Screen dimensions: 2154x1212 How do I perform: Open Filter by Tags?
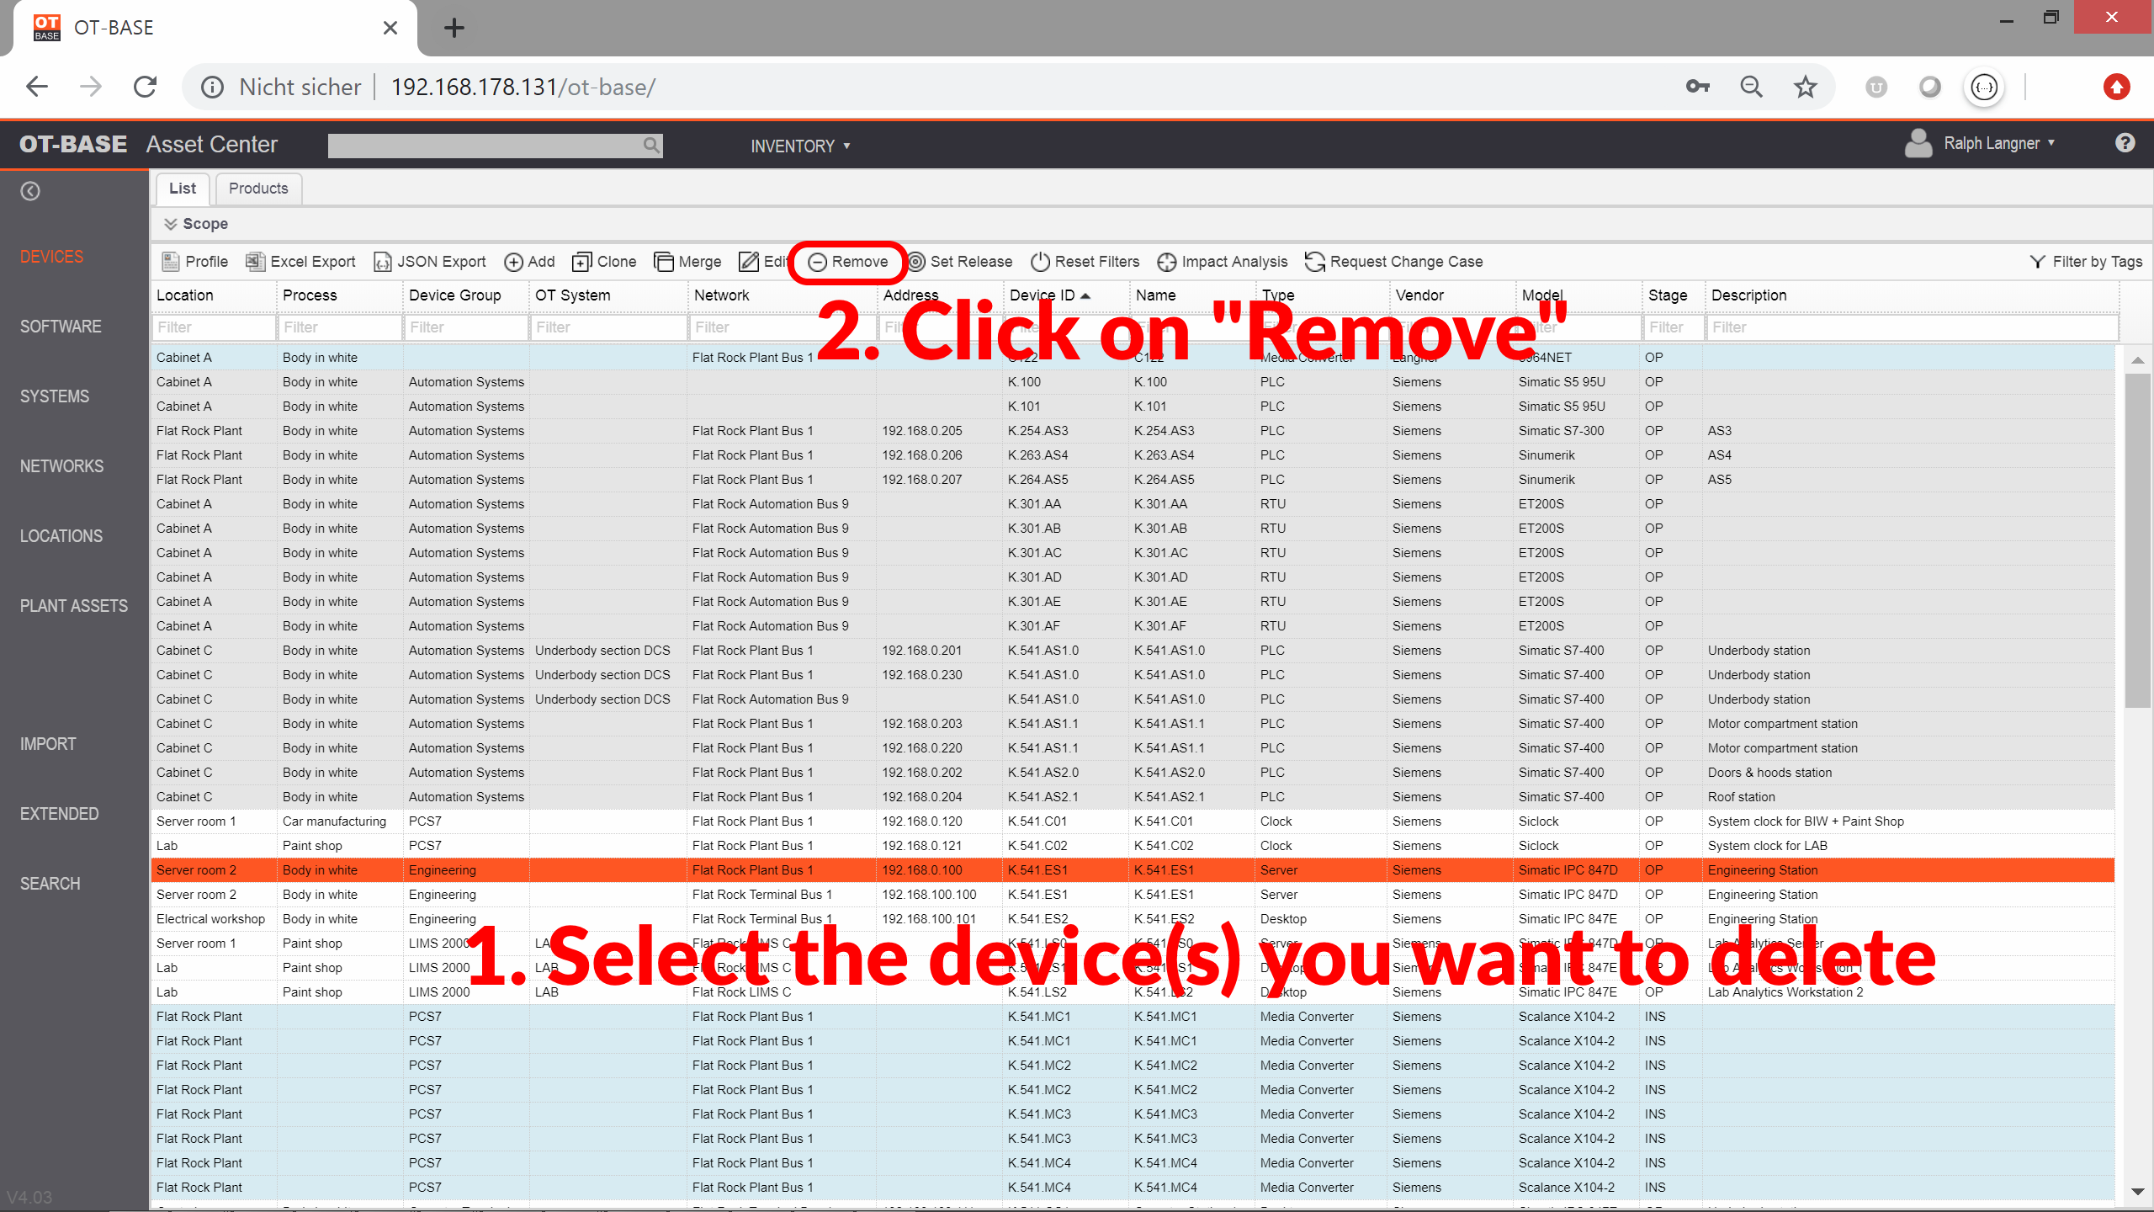click(2086, 262)
